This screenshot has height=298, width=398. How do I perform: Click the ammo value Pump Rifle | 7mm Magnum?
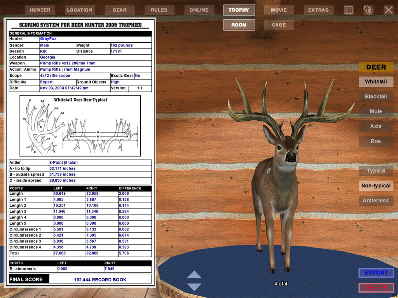(65, 69)
